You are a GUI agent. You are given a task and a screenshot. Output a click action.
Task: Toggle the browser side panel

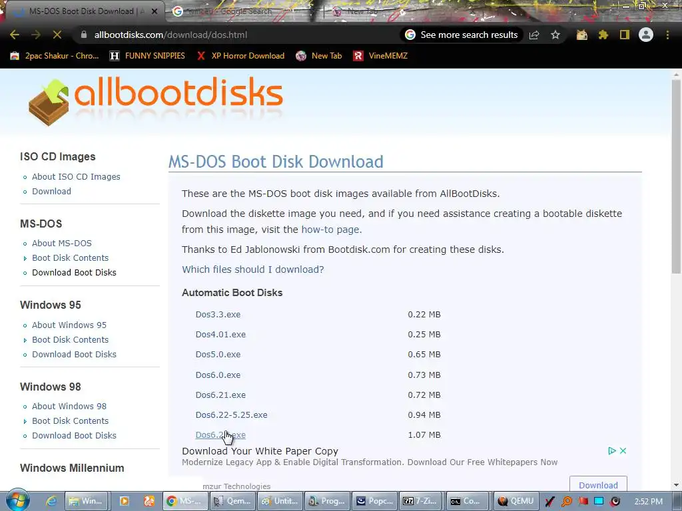point(625,35)
